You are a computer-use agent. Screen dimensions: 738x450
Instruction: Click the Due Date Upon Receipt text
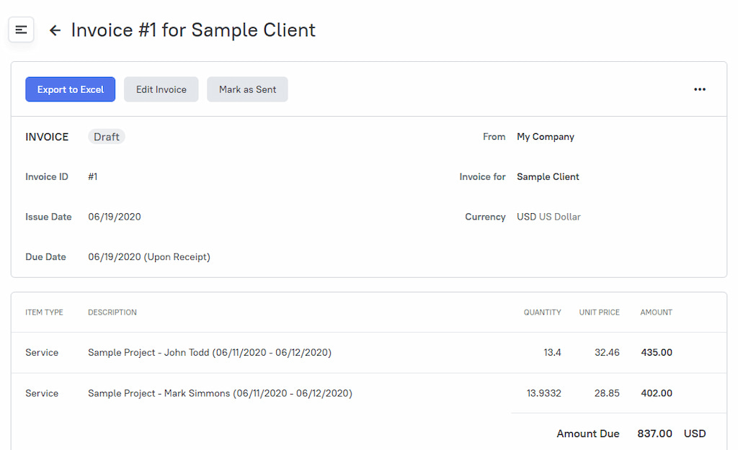148,256
